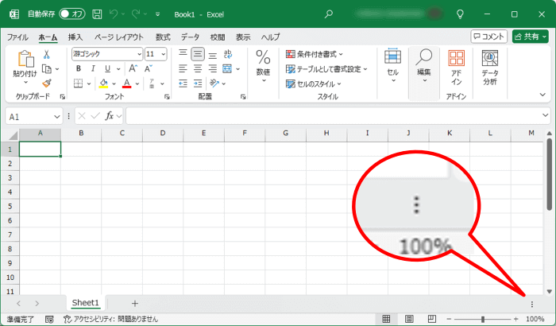The height and width of the screenshot is (326, 556).
Task: Increase font size with larger A
Action: [133, 68]
